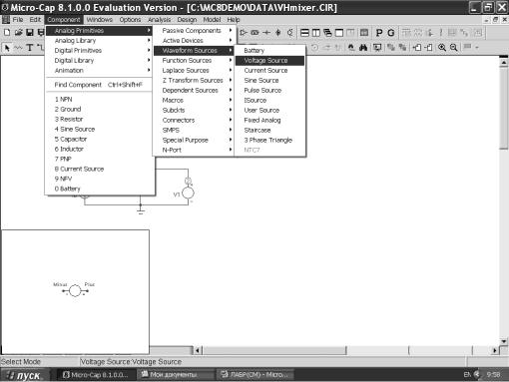Select the resistor component mode tool

pos(18,48)
